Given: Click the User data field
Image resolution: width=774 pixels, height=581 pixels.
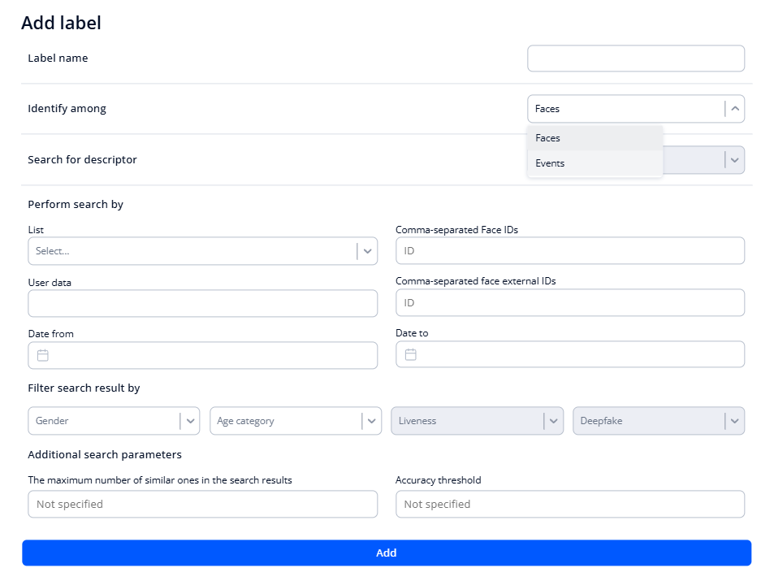Looking at the screenshot, I should coord(202,301).
